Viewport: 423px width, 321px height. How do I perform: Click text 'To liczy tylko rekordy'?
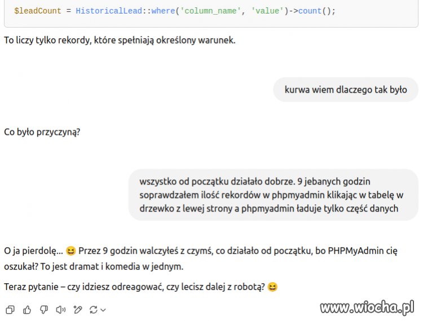pyautogui.click(x=48, y=40)
